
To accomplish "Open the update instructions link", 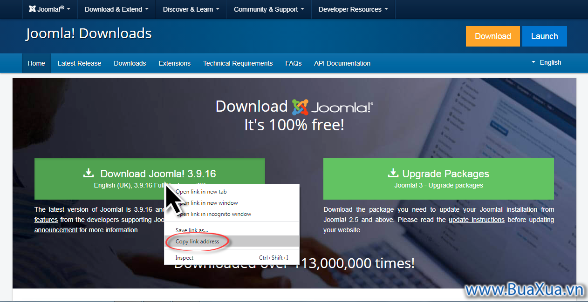I will pyautogui.click(x=476, y=220).
